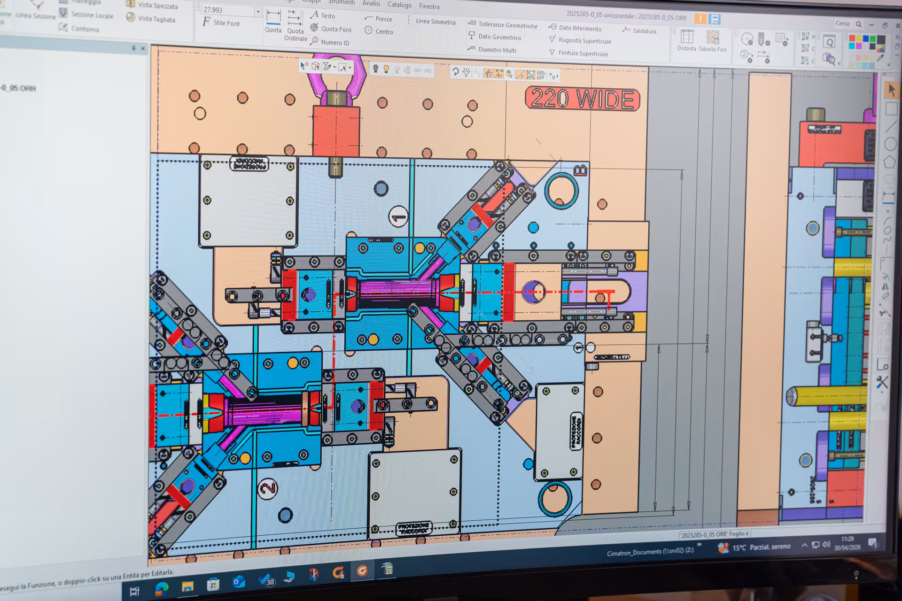Click the rotate arrow in filter toolbar
Image resolution: width=902 pixels, height=601 pixels.
click(455, 72)
